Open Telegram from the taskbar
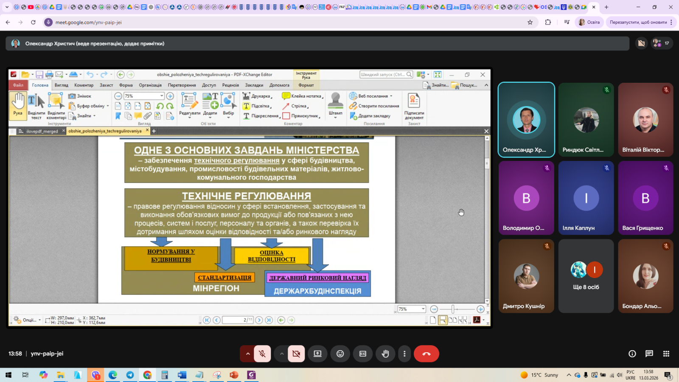The width and height of the screenshot is (679, 382). pos(130,375)
